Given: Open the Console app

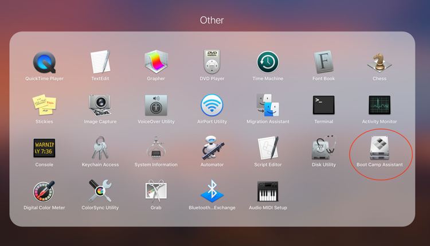Looking at the screenshot, I should coord(44,148).
